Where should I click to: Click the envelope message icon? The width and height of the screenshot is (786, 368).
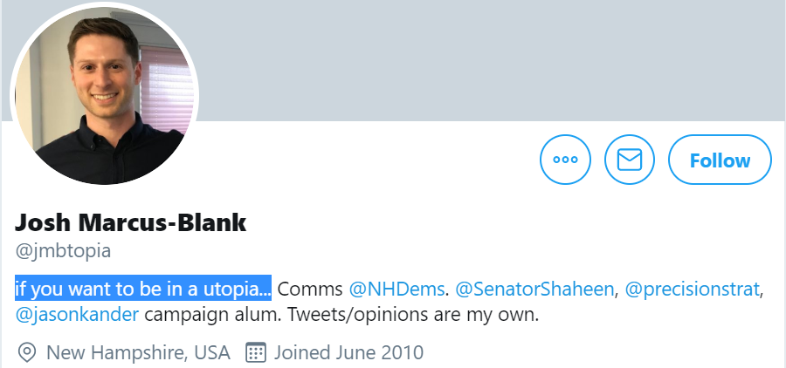pyautogui.click(x=630, y=160)
